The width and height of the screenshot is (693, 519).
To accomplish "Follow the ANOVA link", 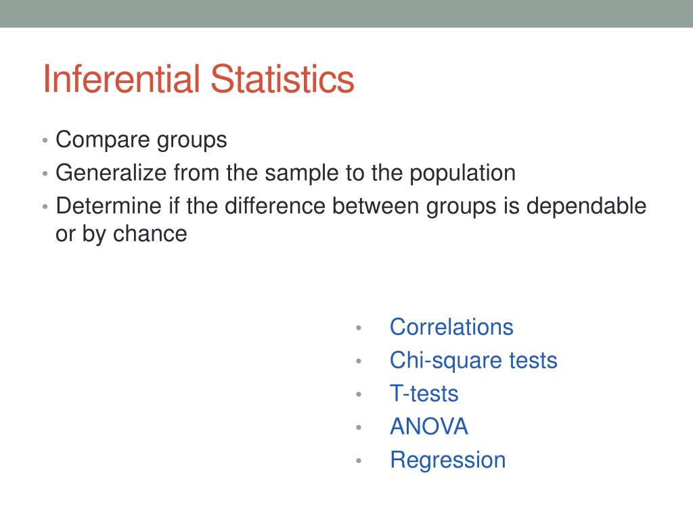I will (428, 427).
